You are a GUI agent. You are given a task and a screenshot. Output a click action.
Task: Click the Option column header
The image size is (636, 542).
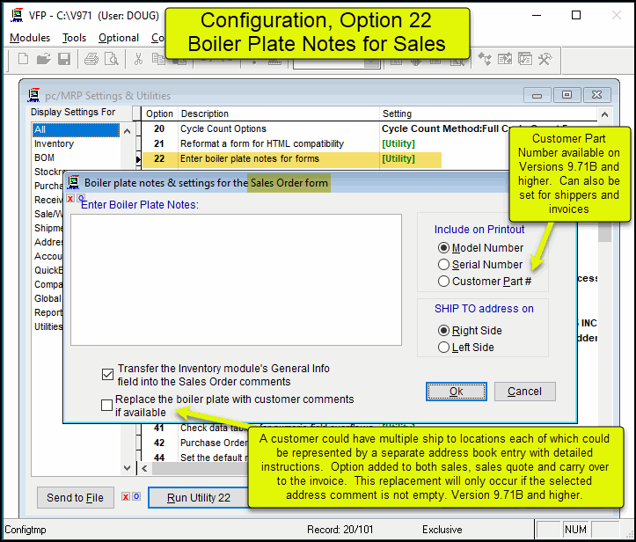pos(159,114)
